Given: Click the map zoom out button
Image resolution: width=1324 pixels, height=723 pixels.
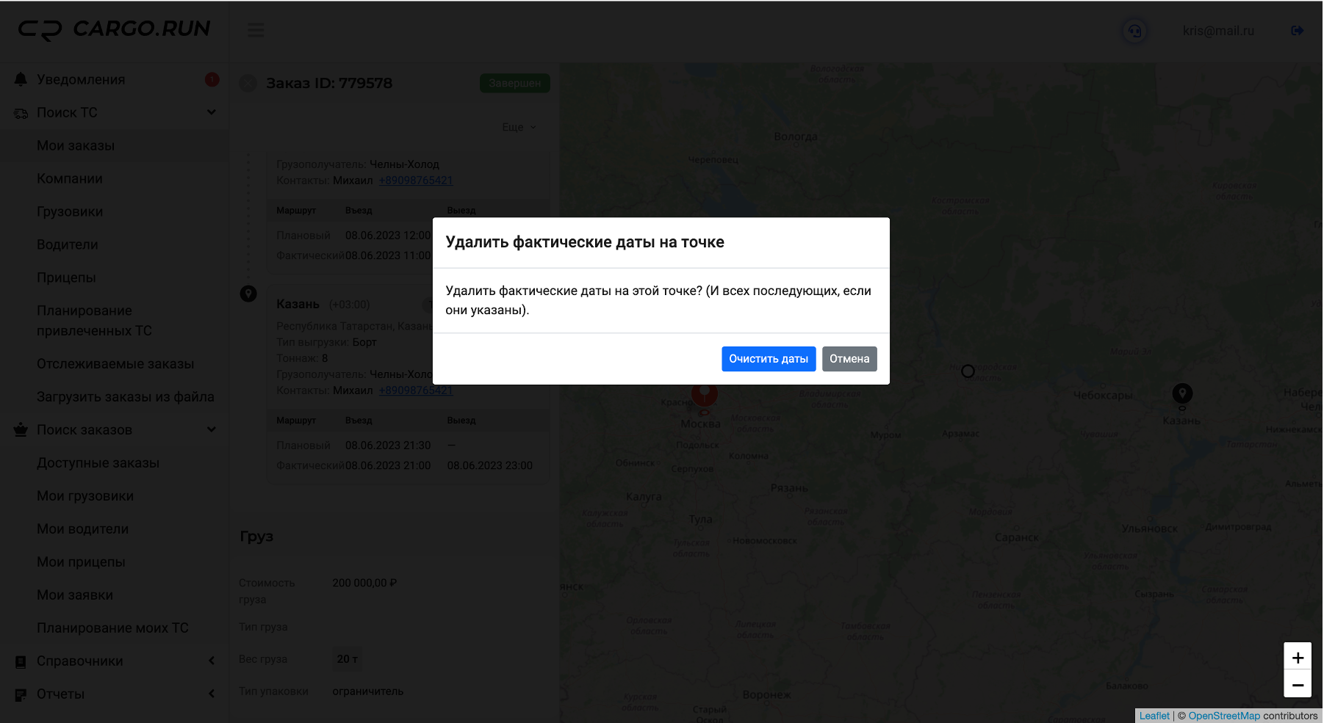Looking at the screenshot, I should pyautogui.click(x=1297, y=684).
